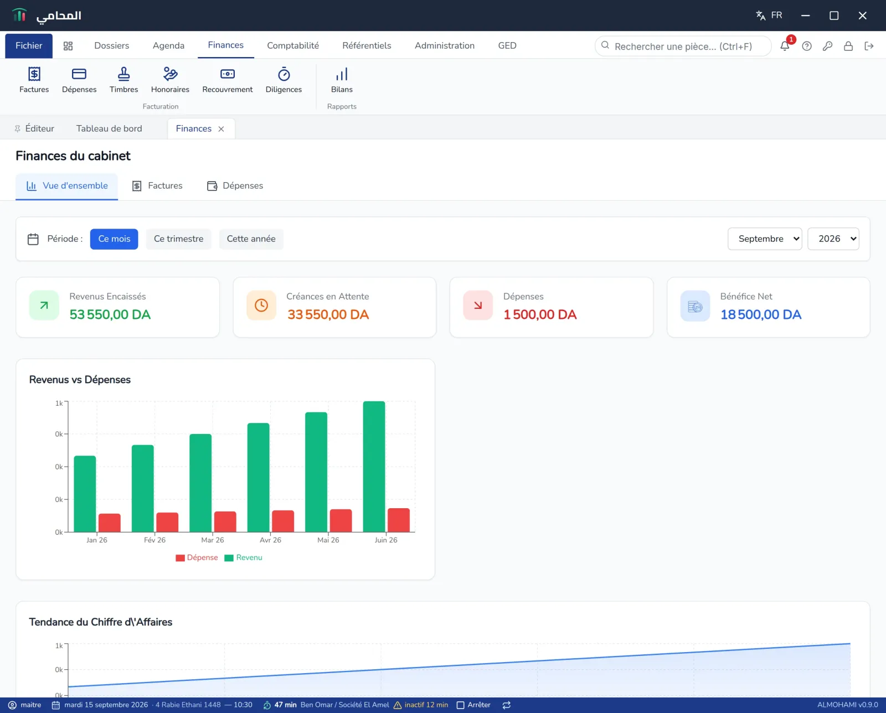Open the Septembre month dropdown

point(765,239)
